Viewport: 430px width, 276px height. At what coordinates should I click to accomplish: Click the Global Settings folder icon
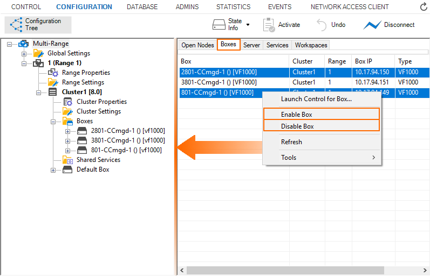(38, 53)
